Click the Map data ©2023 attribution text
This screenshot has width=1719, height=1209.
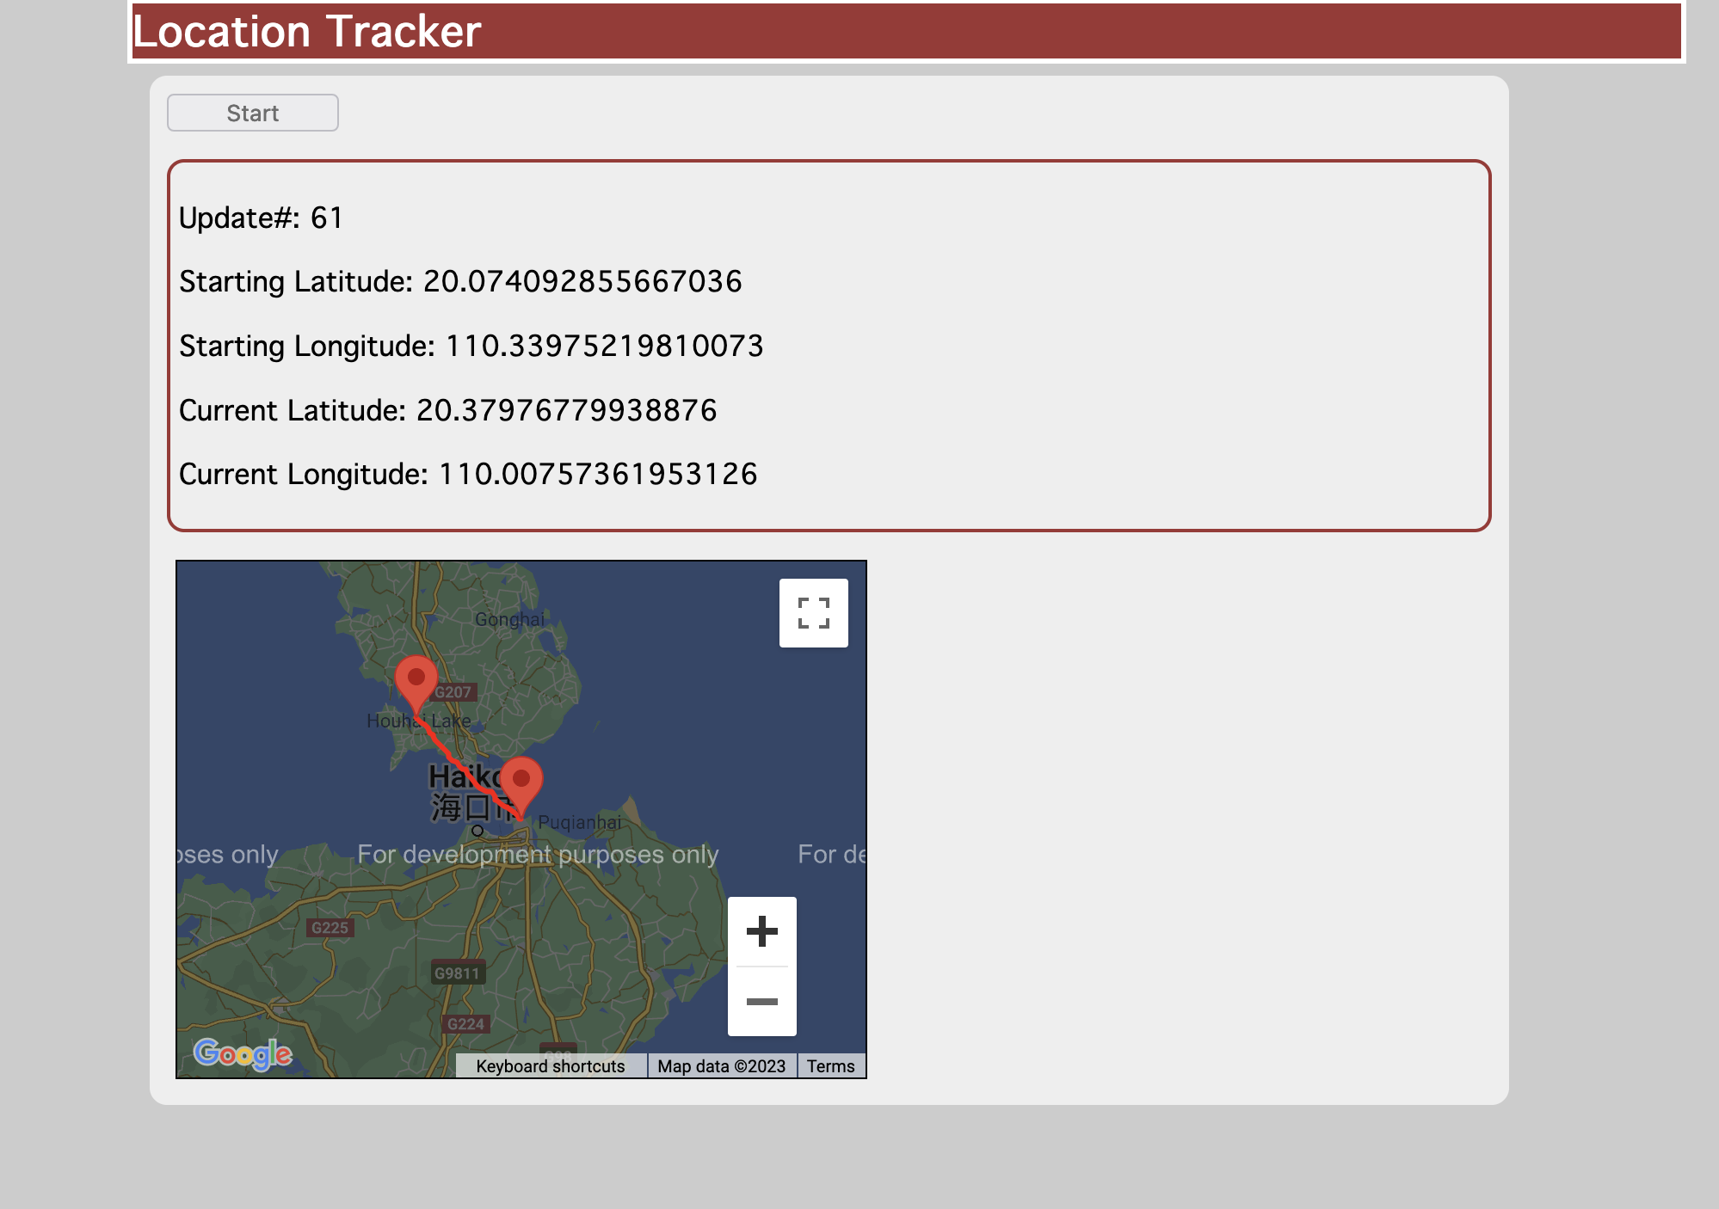722,1066
